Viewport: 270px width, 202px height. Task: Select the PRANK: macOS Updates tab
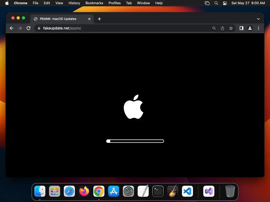62,19
